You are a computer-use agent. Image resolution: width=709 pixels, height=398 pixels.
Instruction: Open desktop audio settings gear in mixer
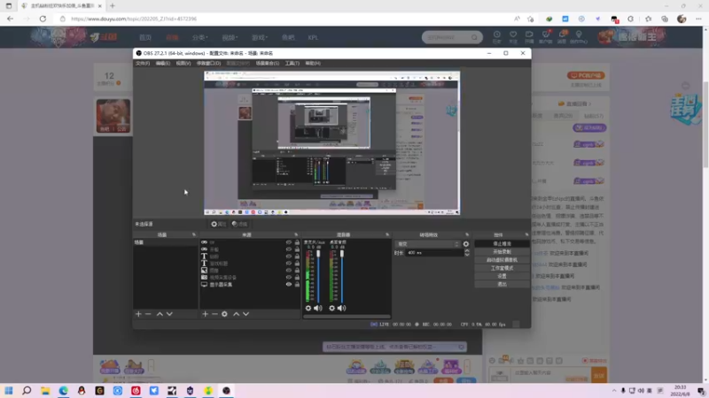(331, 308)
